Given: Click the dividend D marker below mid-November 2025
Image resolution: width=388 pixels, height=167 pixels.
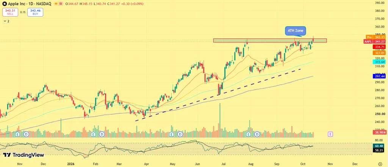Looking at the screenshot, I should tap(26, 134).
